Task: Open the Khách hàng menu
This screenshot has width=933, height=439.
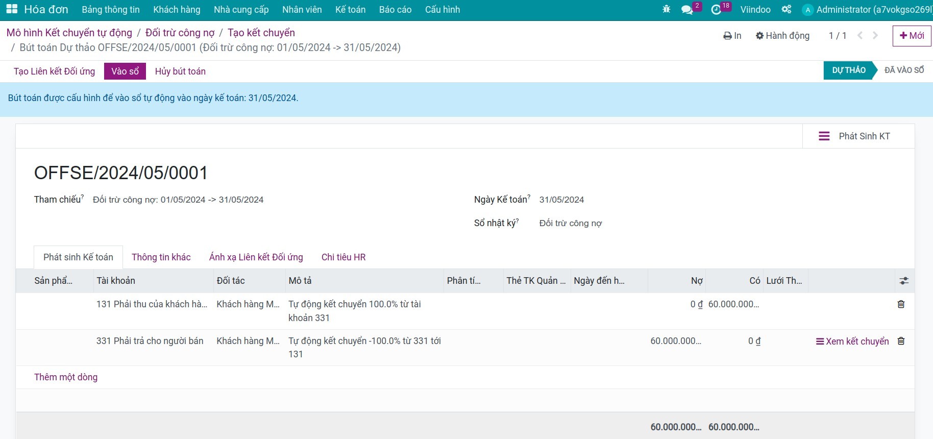Action: (177, 10)
